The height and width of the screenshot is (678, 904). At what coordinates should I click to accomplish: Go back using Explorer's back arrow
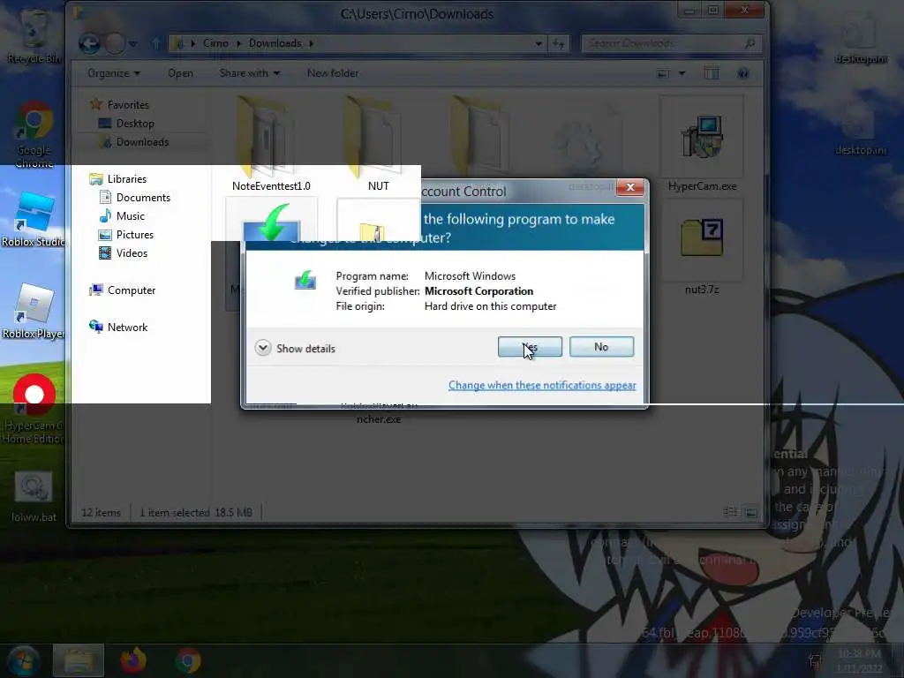(x=89, y=44)
